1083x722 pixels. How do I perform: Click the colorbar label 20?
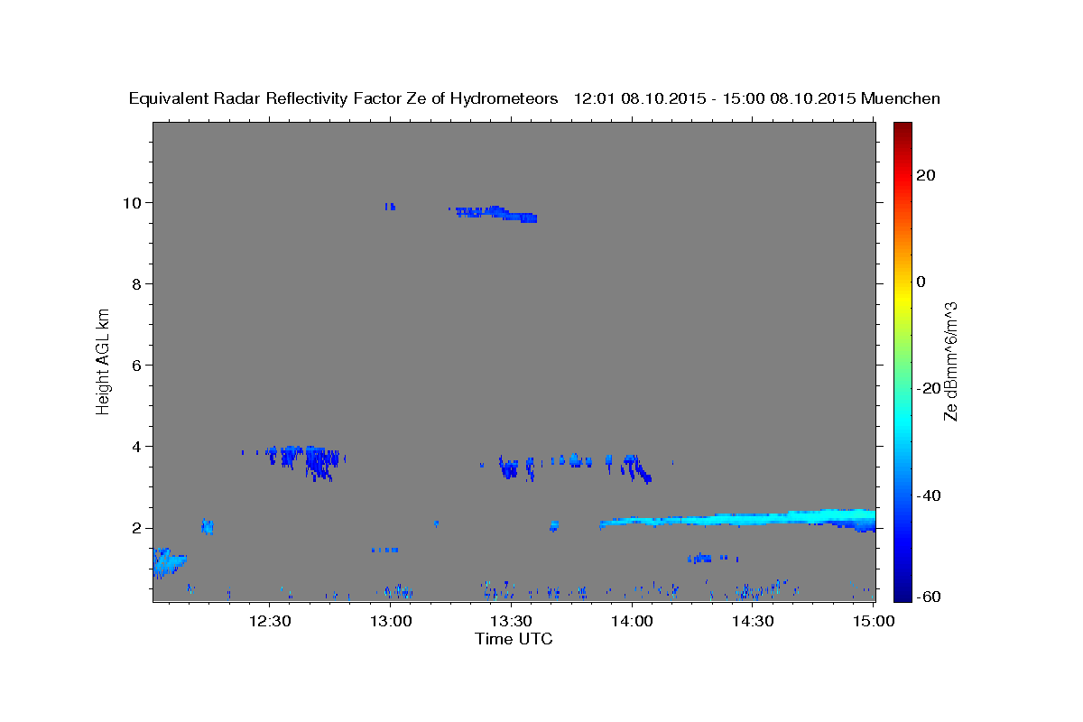click(926, 175)
